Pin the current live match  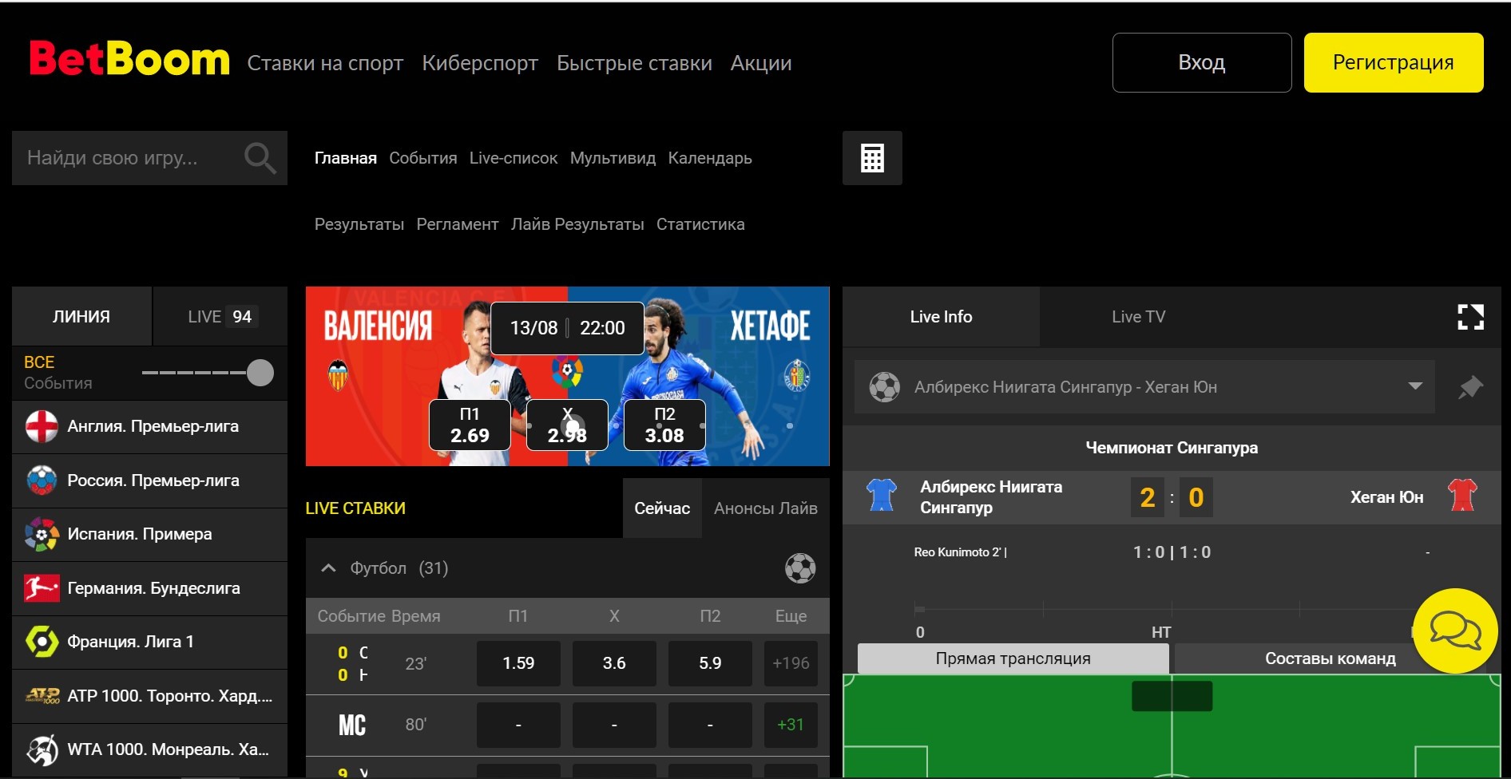[1470, 387]
